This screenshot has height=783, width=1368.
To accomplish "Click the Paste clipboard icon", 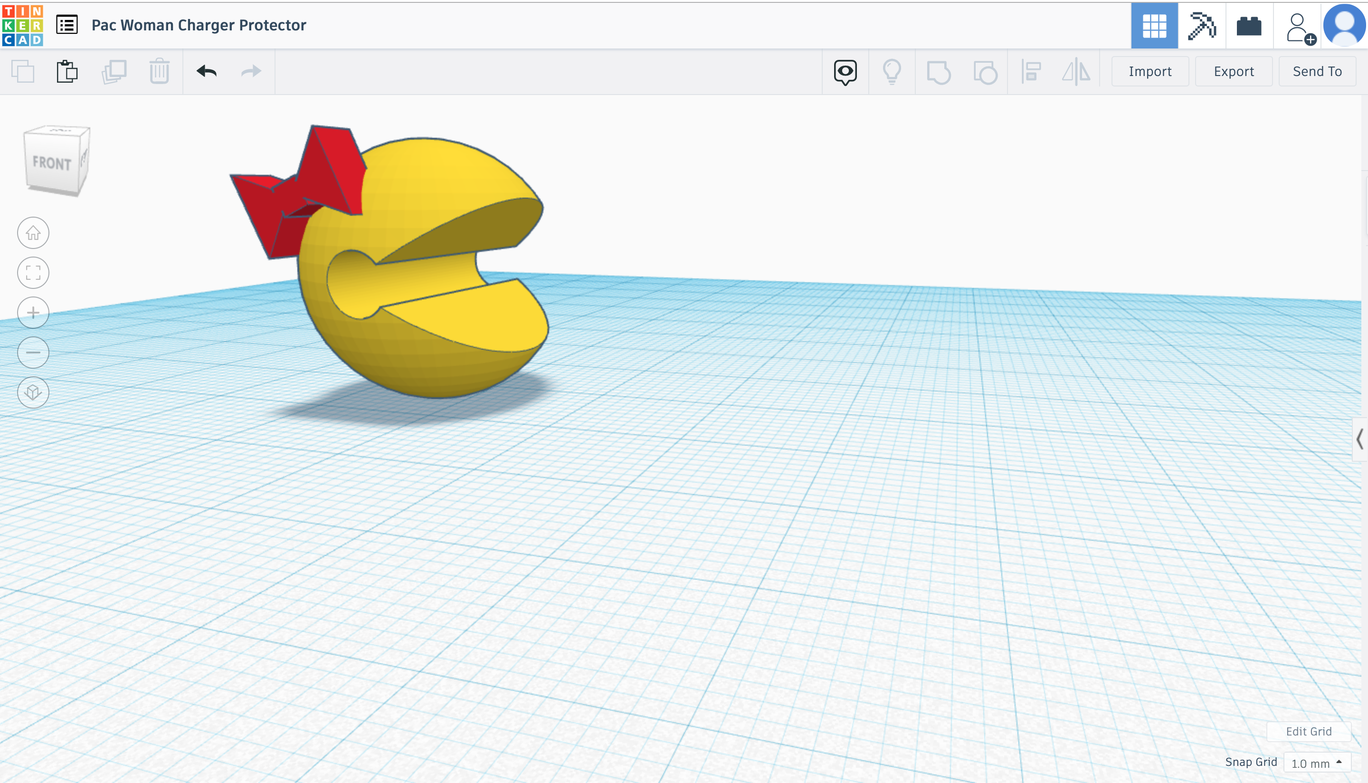I will [67, 72].
